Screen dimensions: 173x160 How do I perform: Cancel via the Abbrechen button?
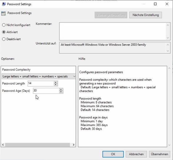click(136, 154)
